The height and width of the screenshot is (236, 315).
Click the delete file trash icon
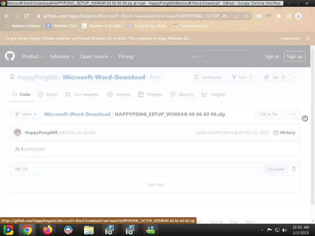click(294, 169)
